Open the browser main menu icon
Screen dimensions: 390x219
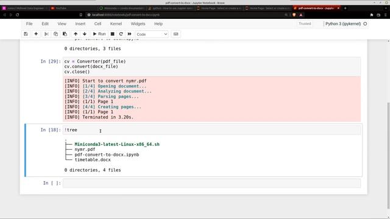(x=386, y=15)
